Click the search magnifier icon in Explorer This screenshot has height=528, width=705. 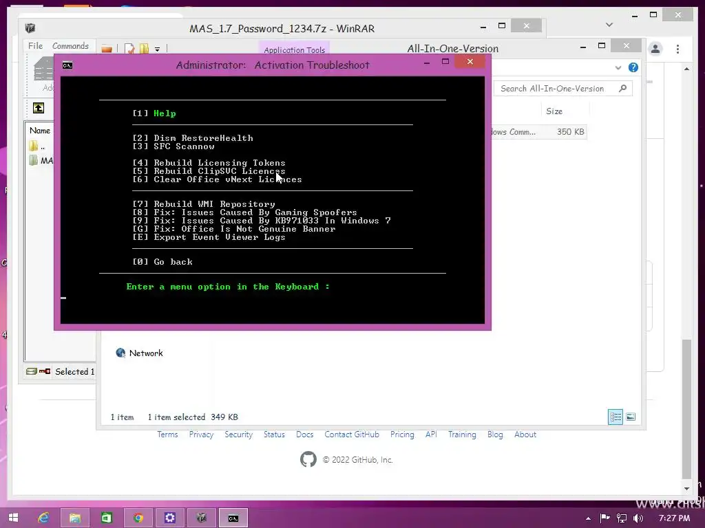[622, 89]
